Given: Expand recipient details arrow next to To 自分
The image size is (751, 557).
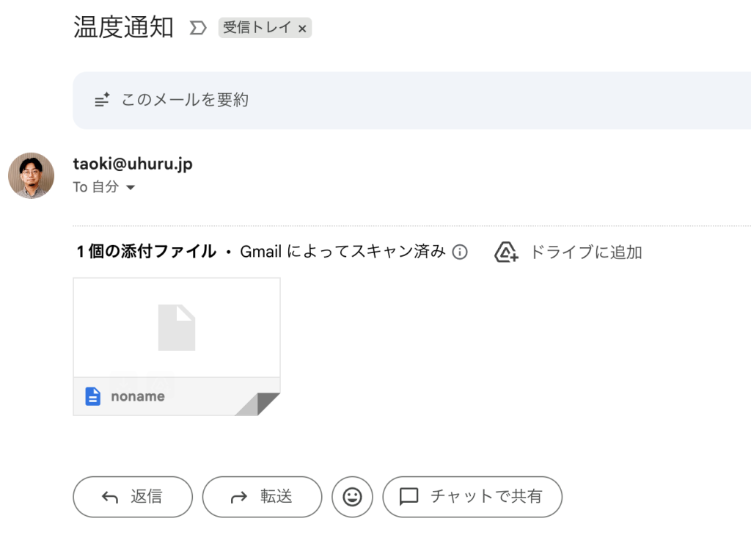Looking at the screenshot, I should coord(131,188).
